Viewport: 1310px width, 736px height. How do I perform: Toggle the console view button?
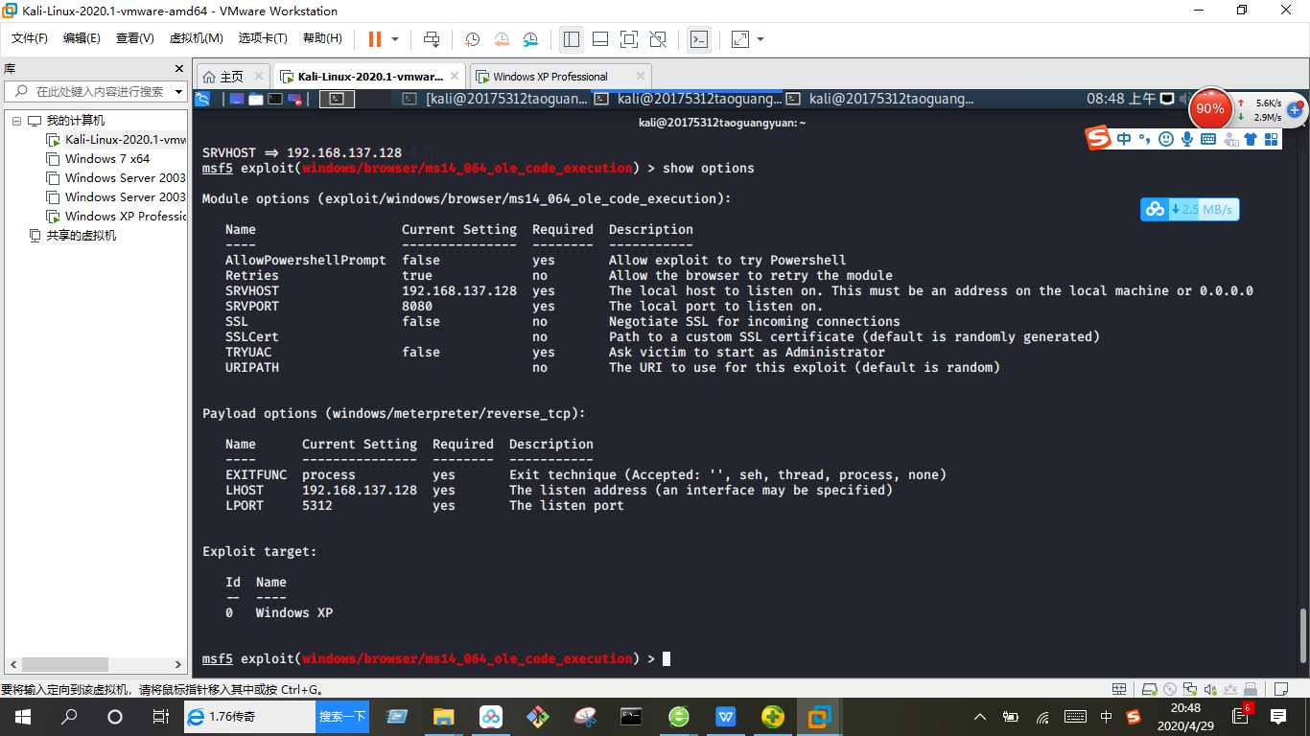(x=699, y=39)
